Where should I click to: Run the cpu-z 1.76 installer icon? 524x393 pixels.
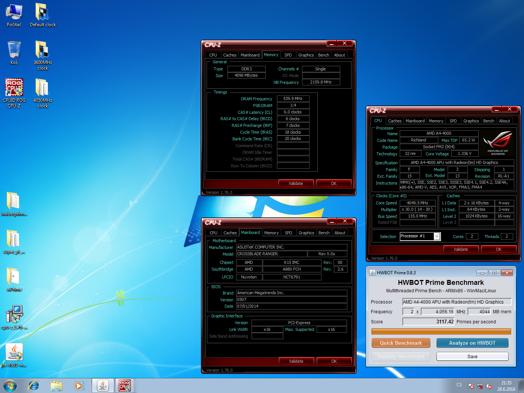(14, 317)
